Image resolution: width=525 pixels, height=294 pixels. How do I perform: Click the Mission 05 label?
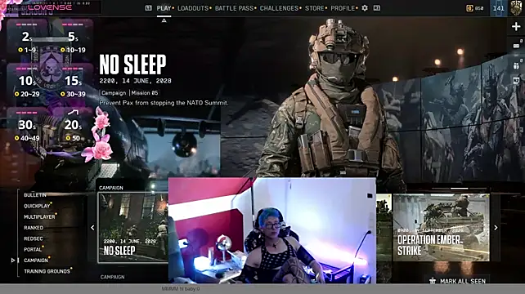pyautogui.click(x=144, y=93)
